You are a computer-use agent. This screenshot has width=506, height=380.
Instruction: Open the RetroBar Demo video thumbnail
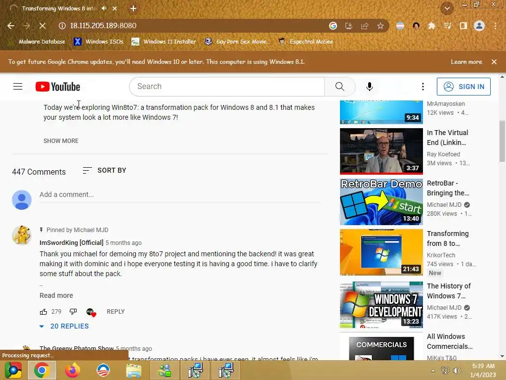pos(381,202)
